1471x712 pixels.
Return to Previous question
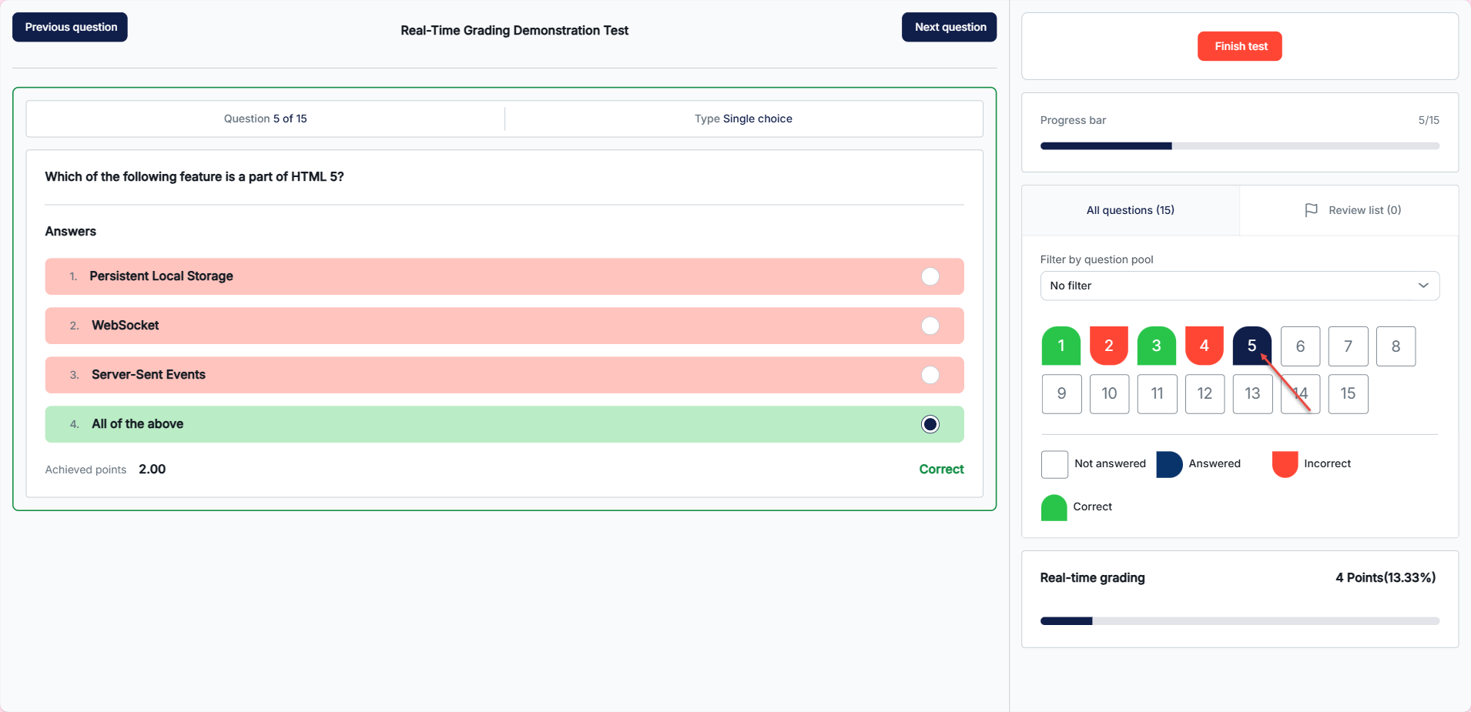pos(70,27)
